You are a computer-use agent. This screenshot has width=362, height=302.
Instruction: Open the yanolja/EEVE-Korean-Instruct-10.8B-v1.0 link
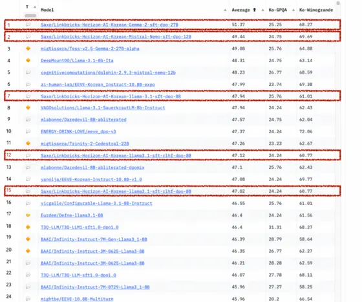tap(91, 179)
